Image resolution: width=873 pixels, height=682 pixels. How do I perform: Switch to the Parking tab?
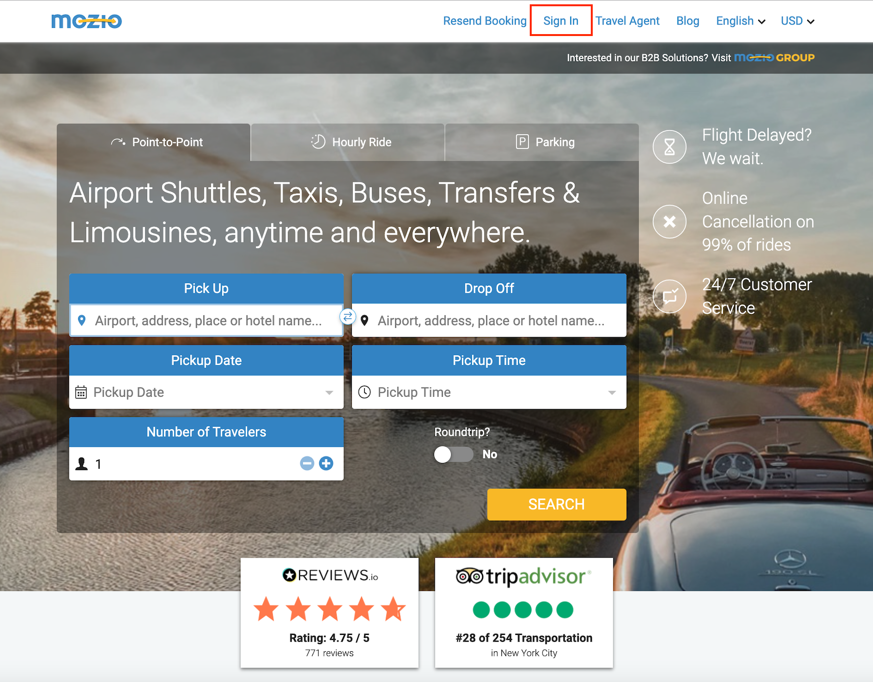point(542,142)
